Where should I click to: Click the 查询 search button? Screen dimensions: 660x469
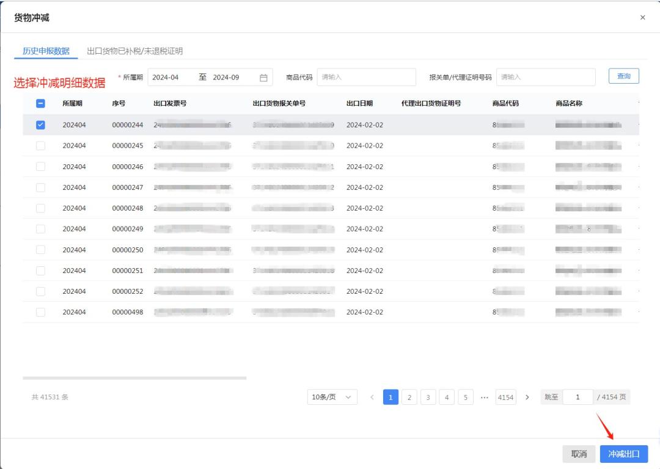[623, 76]
